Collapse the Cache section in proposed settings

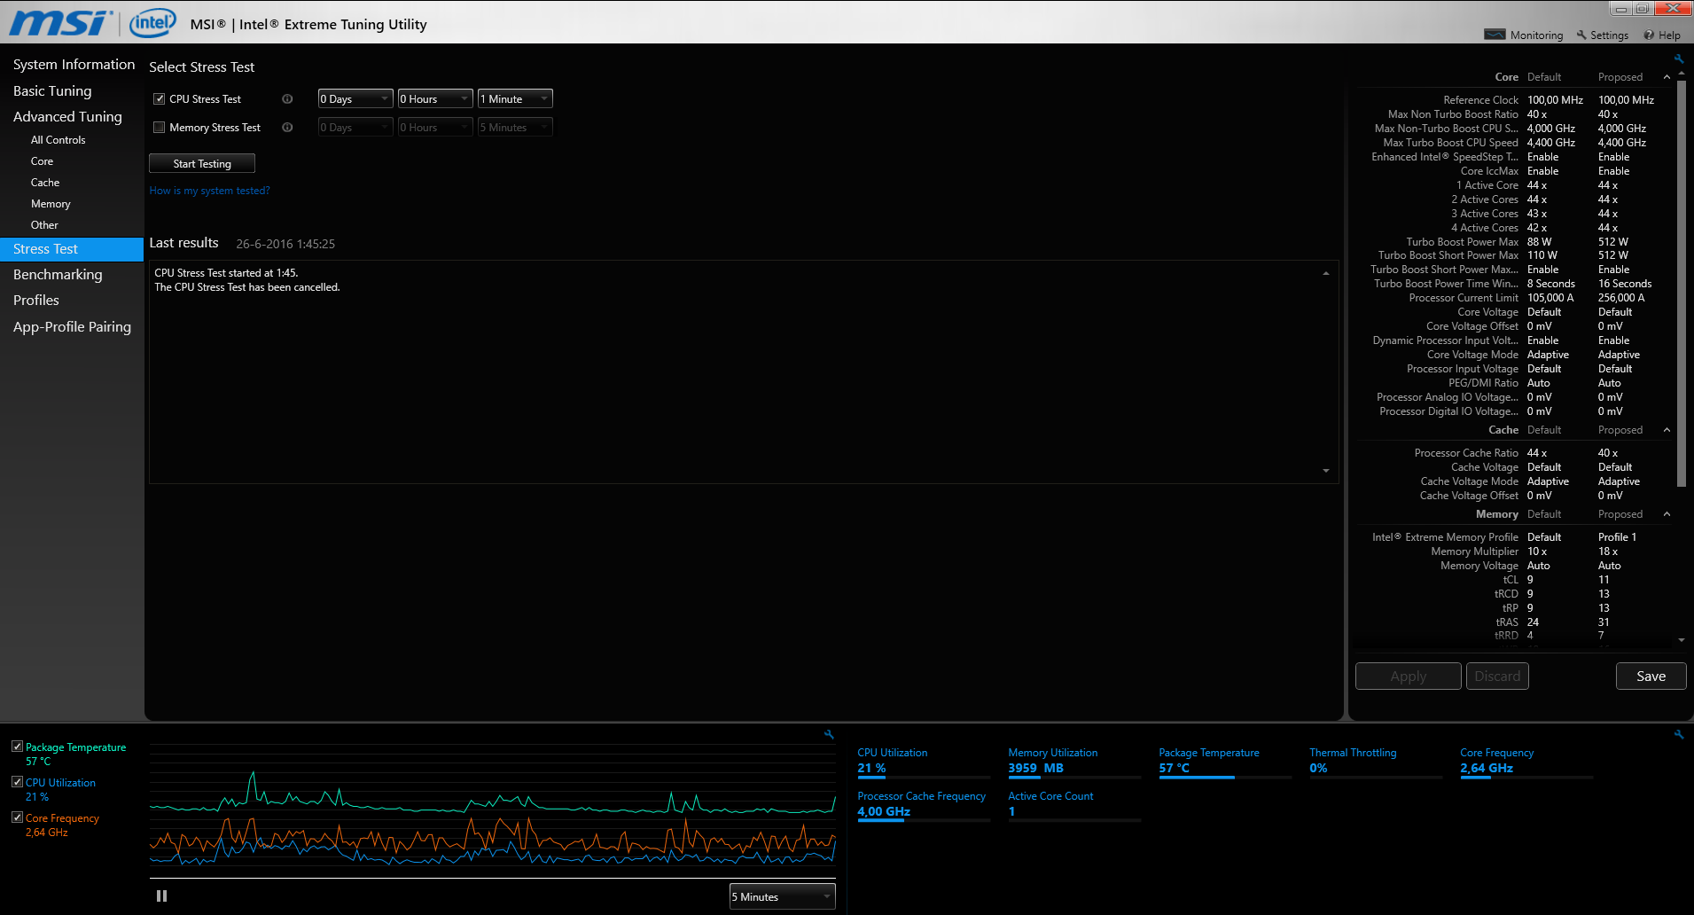(1667, 430)
